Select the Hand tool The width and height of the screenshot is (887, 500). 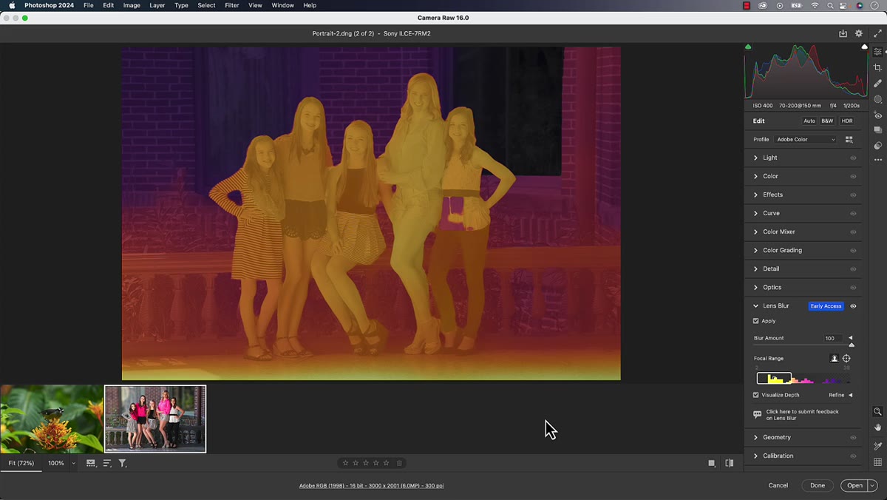click(x=877, y=428)
